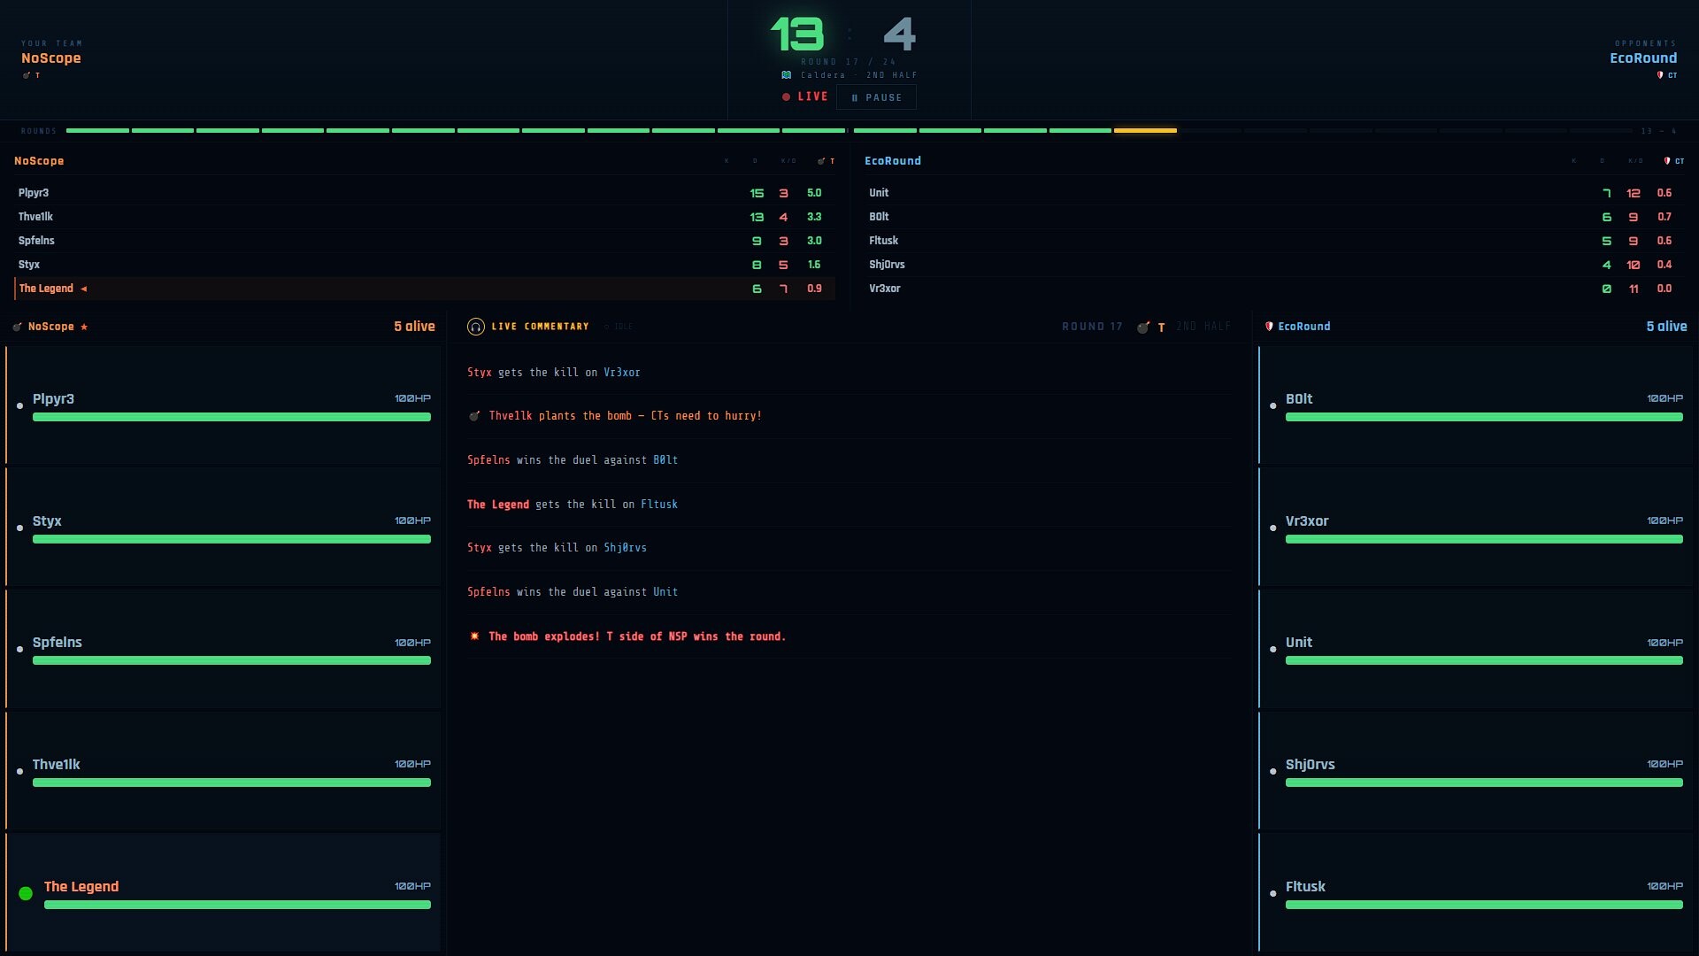Select the orange bomb icon in scoreboard header
1699x956 pixels.
[822, 161]
